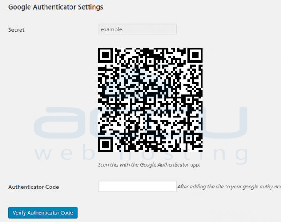The height and width of the screenshot is (222, 281).
Task: Click the 'Google Authenticator Settings' heading
Action: tap(55, 7)
